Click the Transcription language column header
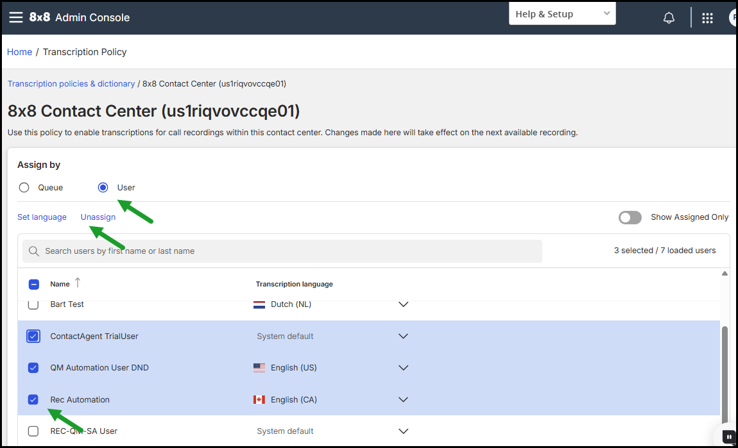This screenshot has width=738, height=448. pyautogui.click(x=294, y=284)
